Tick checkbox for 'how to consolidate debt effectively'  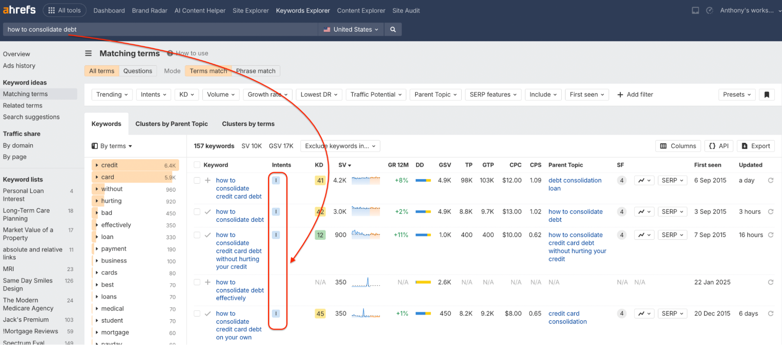pyautogui.click(x=197, y=282)
